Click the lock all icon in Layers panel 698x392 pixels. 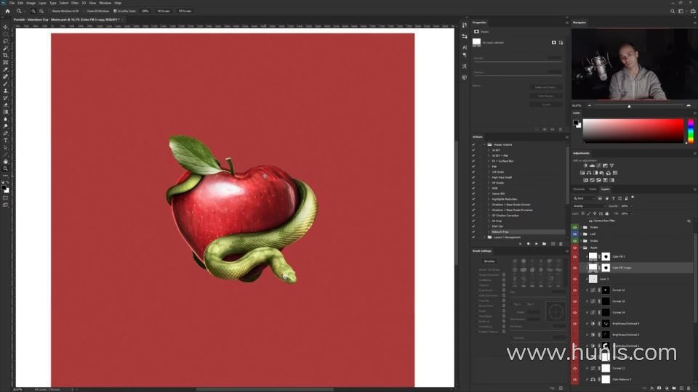pos(606,213)
